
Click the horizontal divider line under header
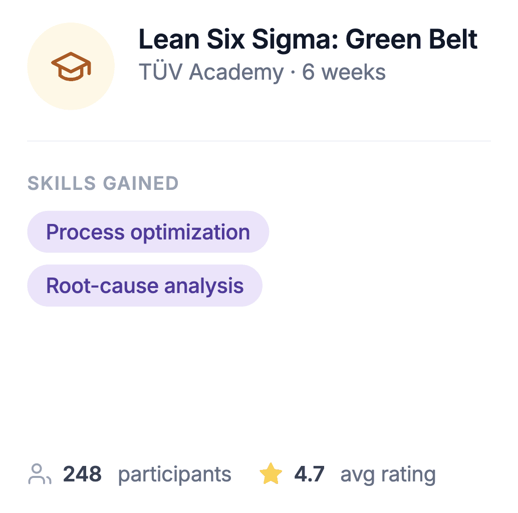pyautogui.click(x=259, y=141)
